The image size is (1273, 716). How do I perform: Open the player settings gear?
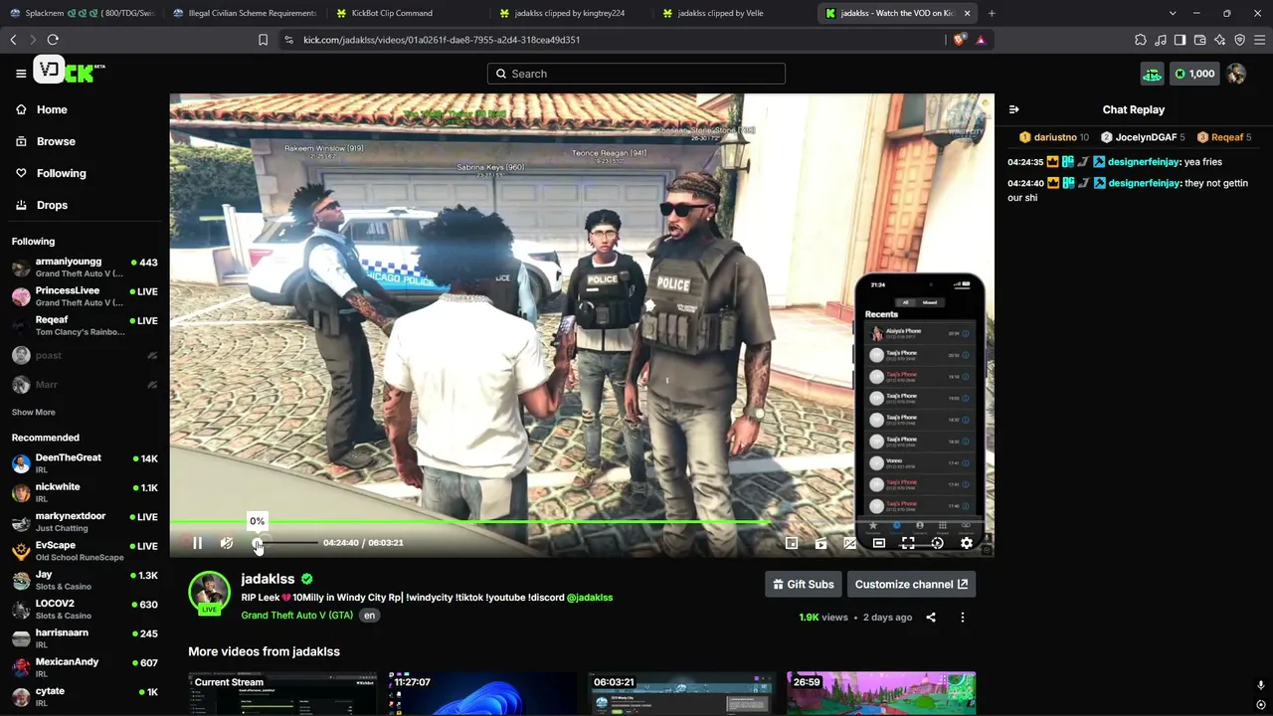(x=967, y=543)
